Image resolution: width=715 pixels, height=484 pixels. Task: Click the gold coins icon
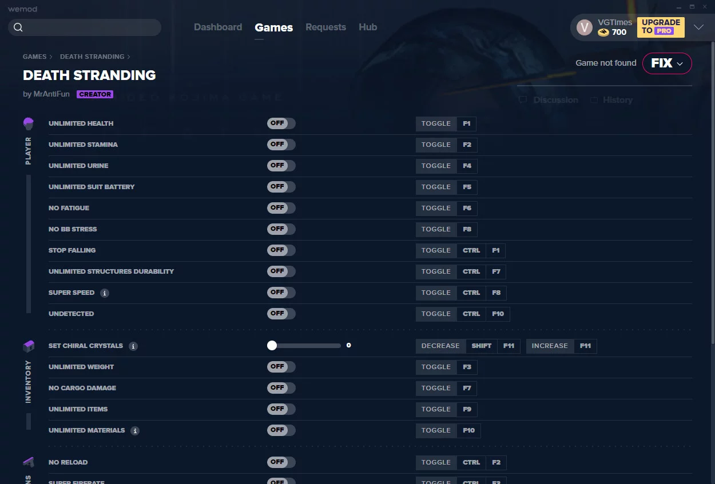coord(603,33)
